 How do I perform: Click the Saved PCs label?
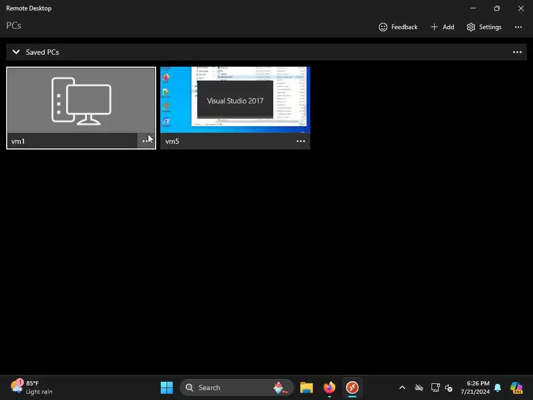pos(43,52)
